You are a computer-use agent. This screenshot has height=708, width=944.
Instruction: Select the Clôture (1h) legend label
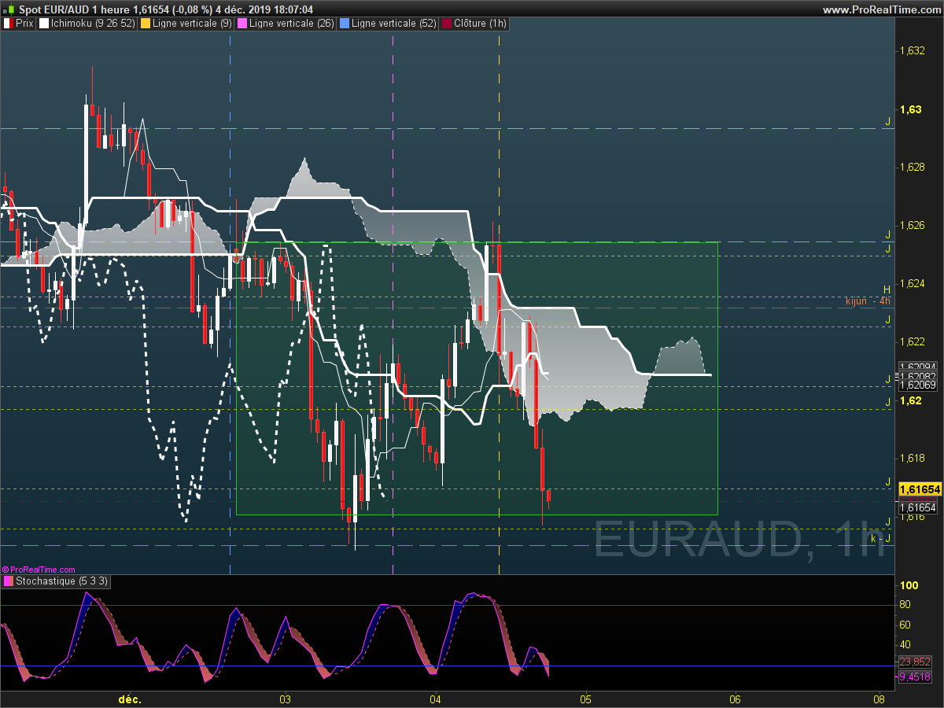tap(481, 24)
